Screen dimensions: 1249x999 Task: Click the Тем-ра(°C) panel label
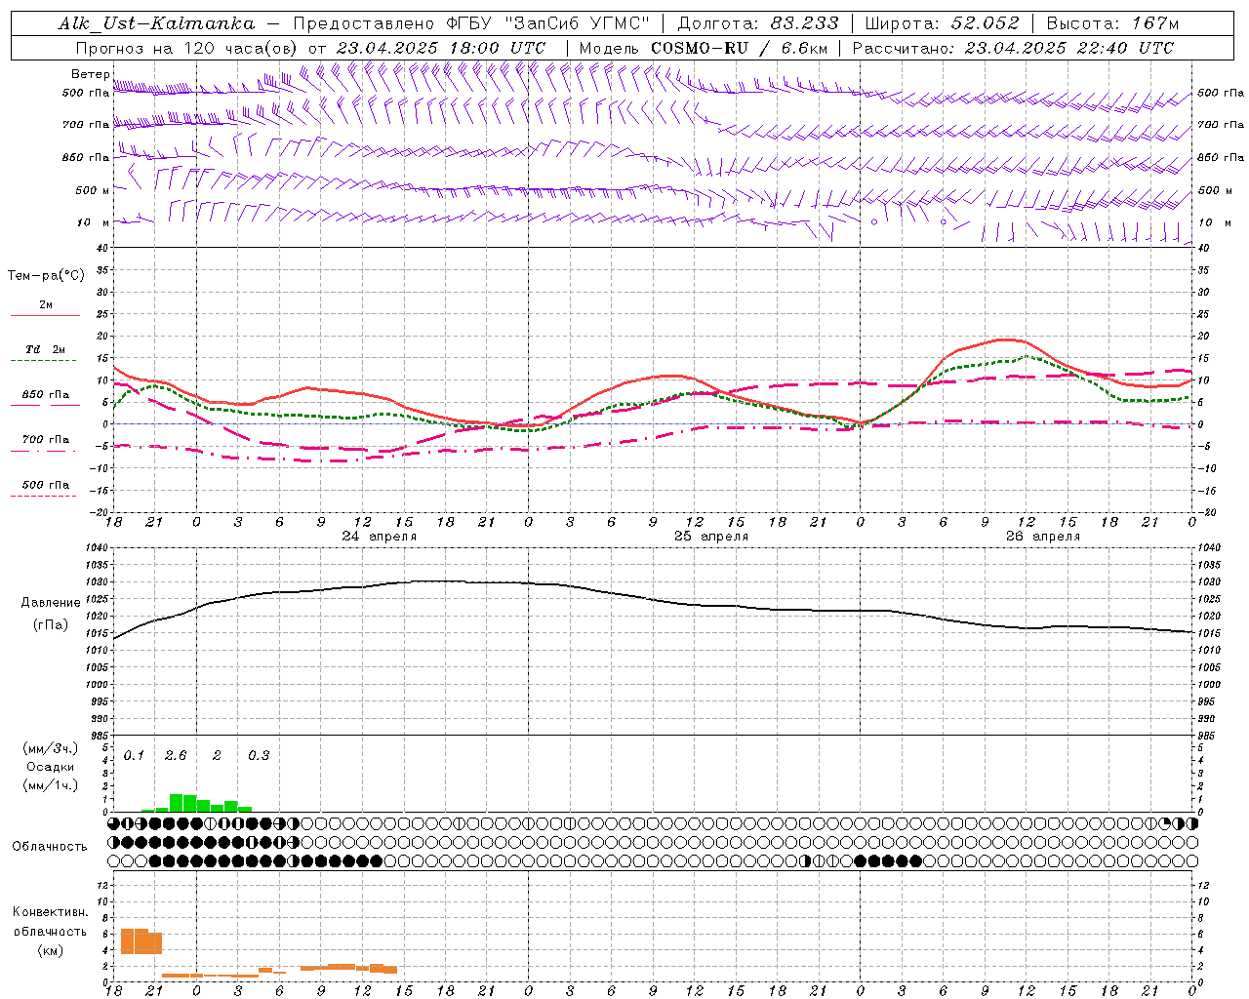tap(46, 276)
